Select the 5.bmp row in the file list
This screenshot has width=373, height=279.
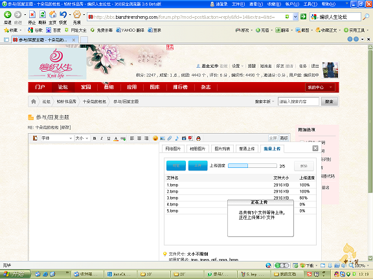pos(240,211)
